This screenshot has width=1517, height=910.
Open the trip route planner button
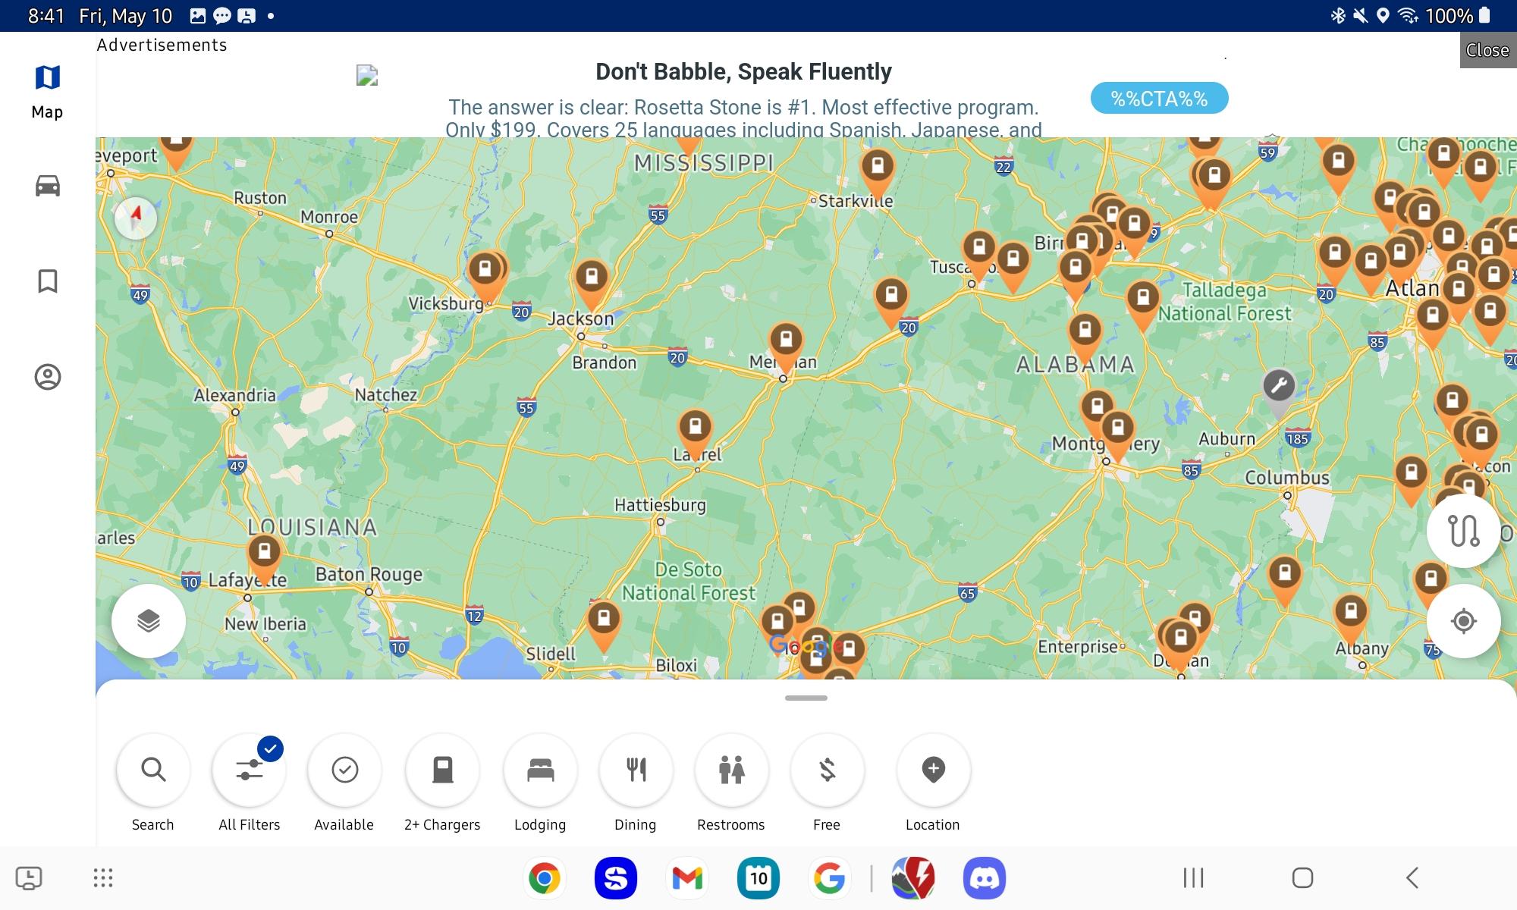pos(1463,531)
